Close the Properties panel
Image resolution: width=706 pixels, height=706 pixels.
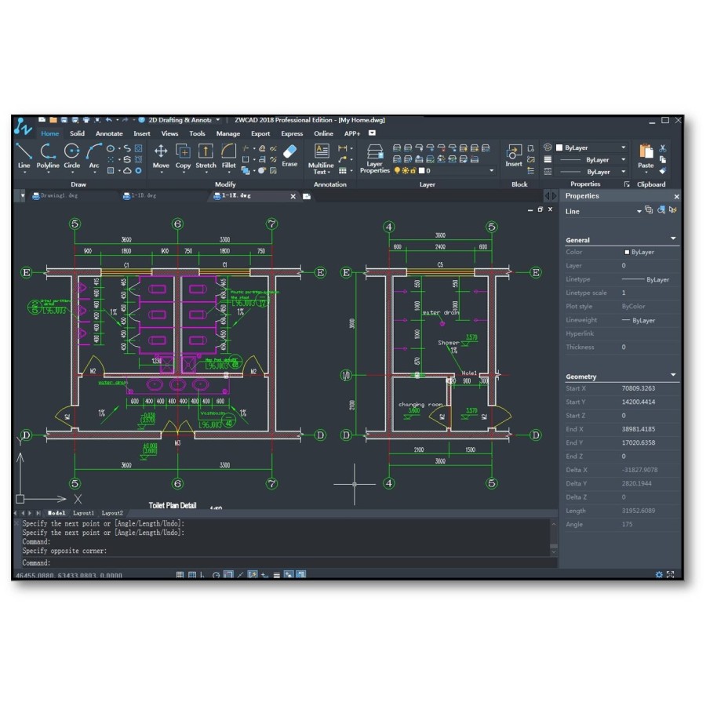pos(676,196)
